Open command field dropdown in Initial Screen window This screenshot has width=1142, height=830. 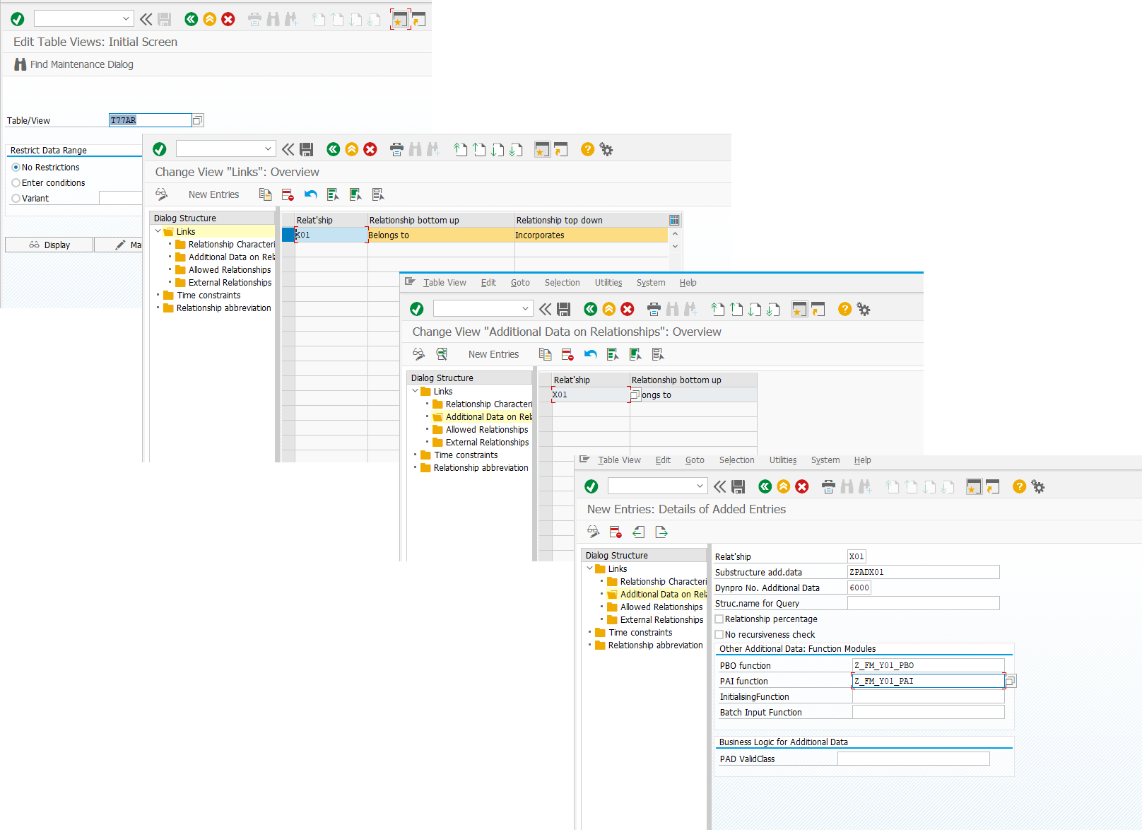click(x=126, y=19)
